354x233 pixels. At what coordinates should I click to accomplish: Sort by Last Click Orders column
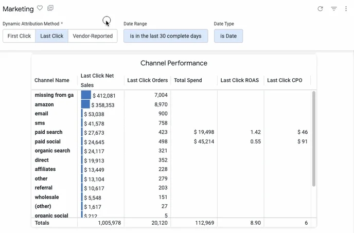point(147,80)
